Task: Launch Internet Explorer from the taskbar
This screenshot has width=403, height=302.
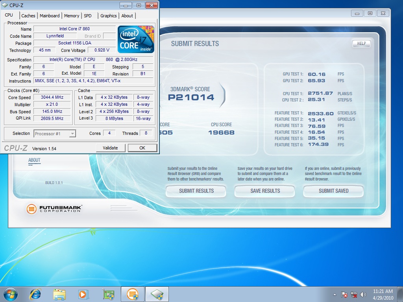Action: coord(35,294)
